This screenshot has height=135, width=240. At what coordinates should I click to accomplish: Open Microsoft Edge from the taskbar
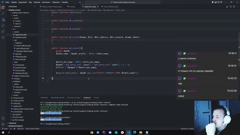point(135,132)
